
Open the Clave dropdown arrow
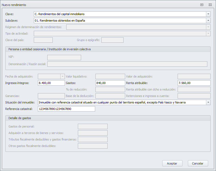point(208,14)
